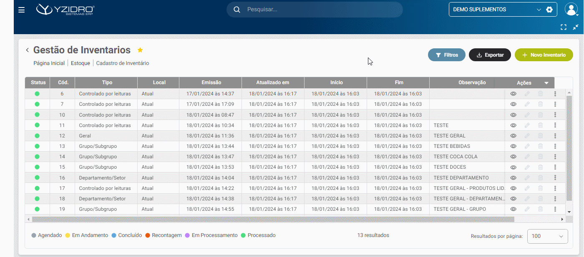Screen dimensions: 584x257
Task: Expand the Ações column dropdown arrow
Action: (x=546, y=83)
